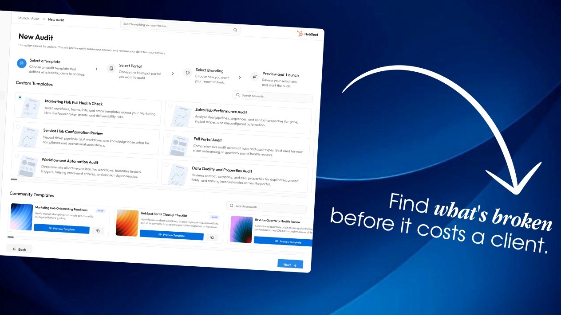Select the Full Portal Audit radio button

pyautogui.click(x=169, y=135)
